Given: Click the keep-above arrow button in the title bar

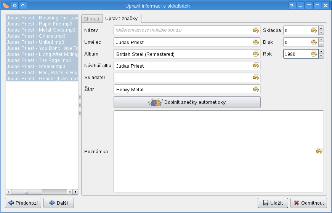Looking at the screenshot, I should click(23, 5).
